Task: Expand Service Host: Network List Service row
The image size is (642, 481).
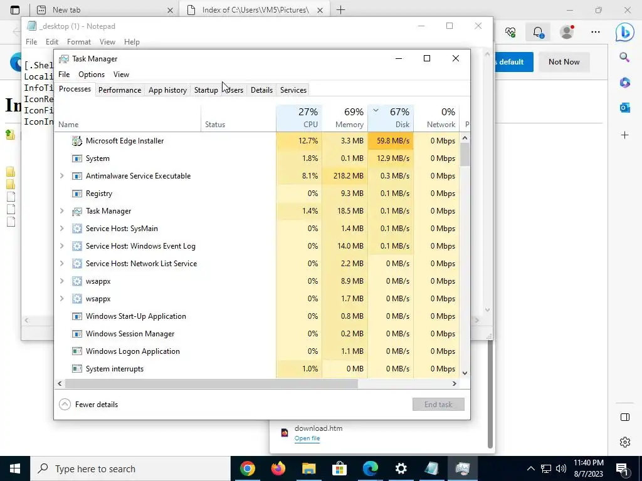Action: tap(62, 264)
